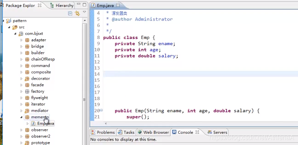Select the Console tab

click(x=183, y=132)
